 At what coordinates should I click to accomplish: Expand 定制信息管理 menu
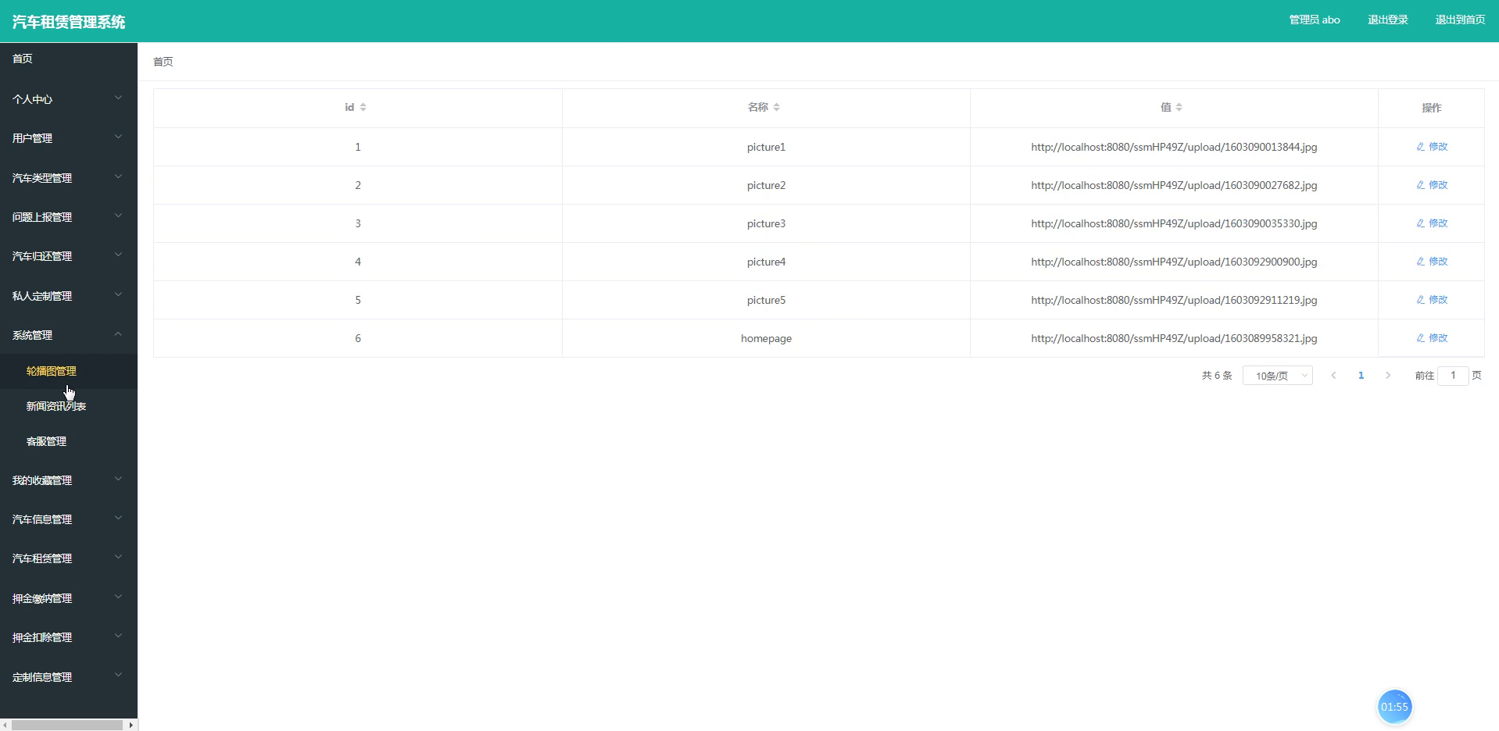(69, 677)
